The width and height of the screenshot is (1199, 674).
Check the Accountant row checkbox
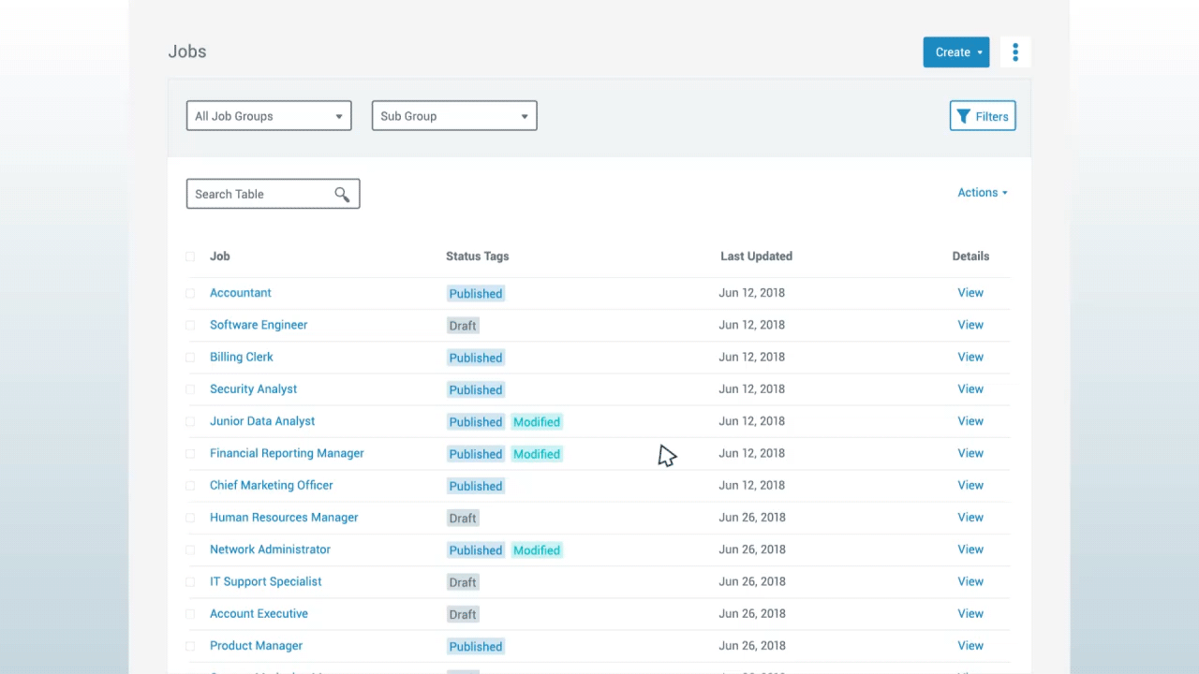190,293
